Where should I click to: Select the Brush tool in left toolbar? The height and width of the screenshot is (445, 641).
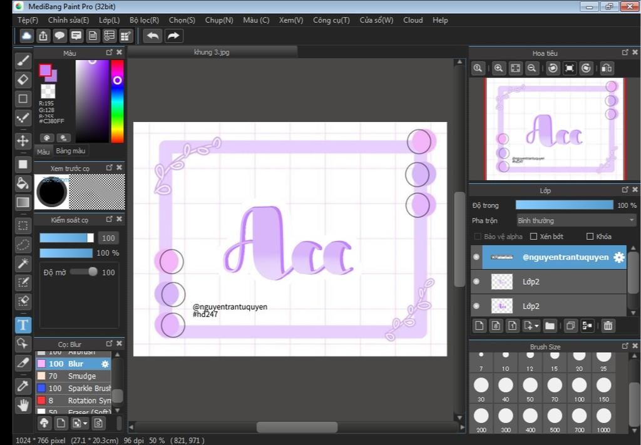(23, 61)
